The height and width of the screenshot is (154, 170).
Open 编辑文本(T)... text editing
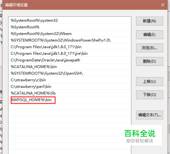click(x=150, y=115)
